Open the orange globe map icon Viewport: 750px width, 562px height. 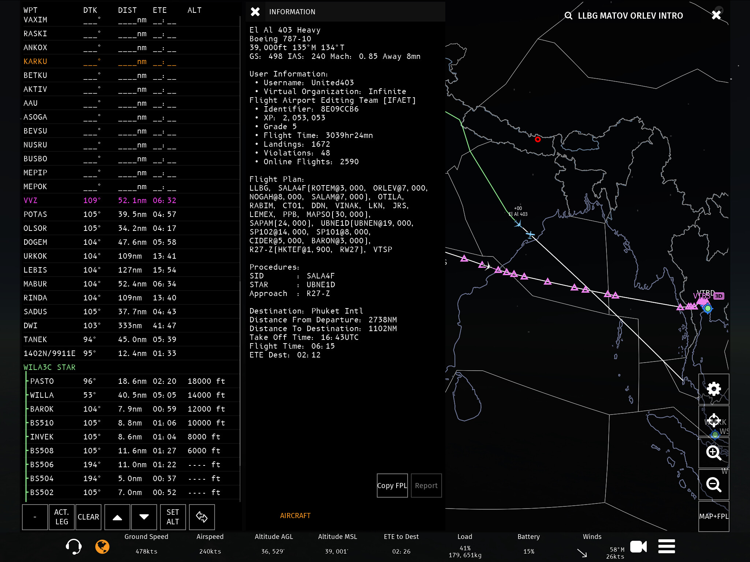point(102,547)
